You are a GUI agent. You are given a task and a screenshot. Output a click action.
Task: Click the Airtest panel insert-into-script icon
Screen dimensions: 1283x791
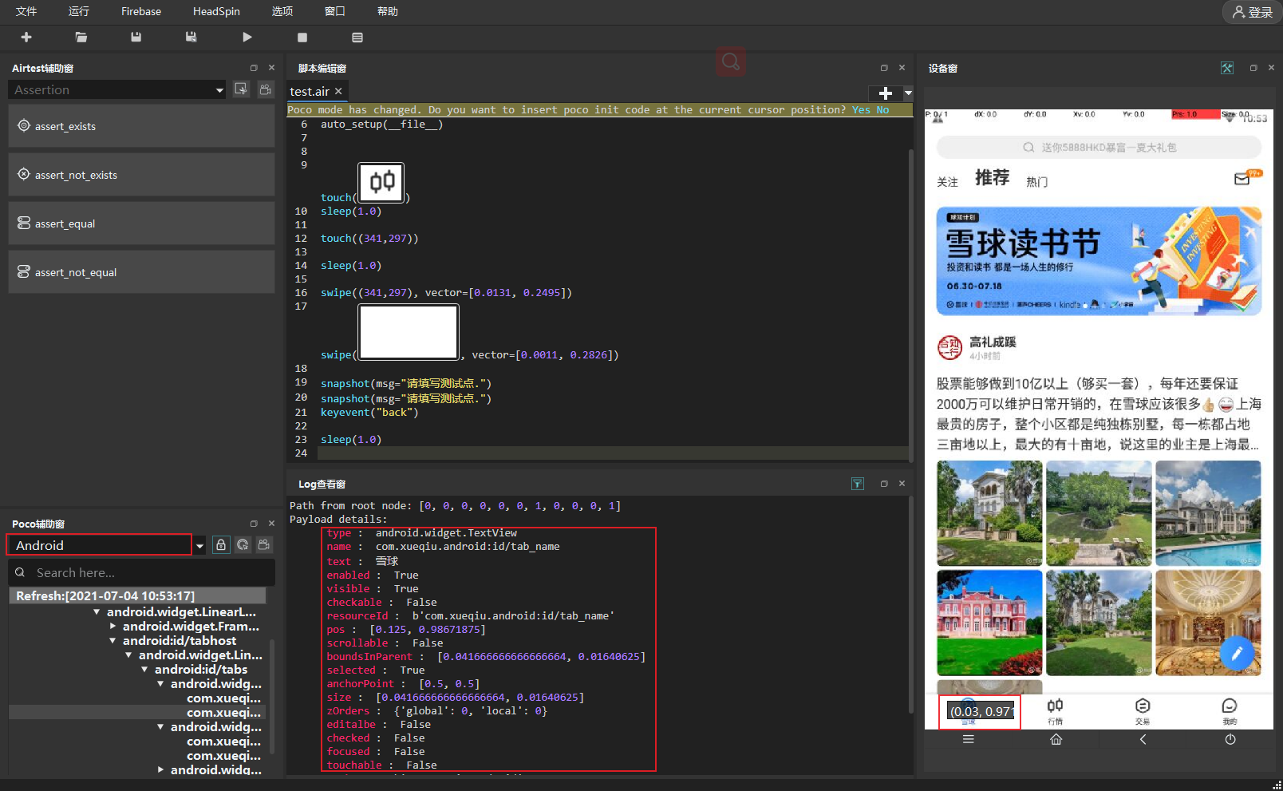coord(241,89)
